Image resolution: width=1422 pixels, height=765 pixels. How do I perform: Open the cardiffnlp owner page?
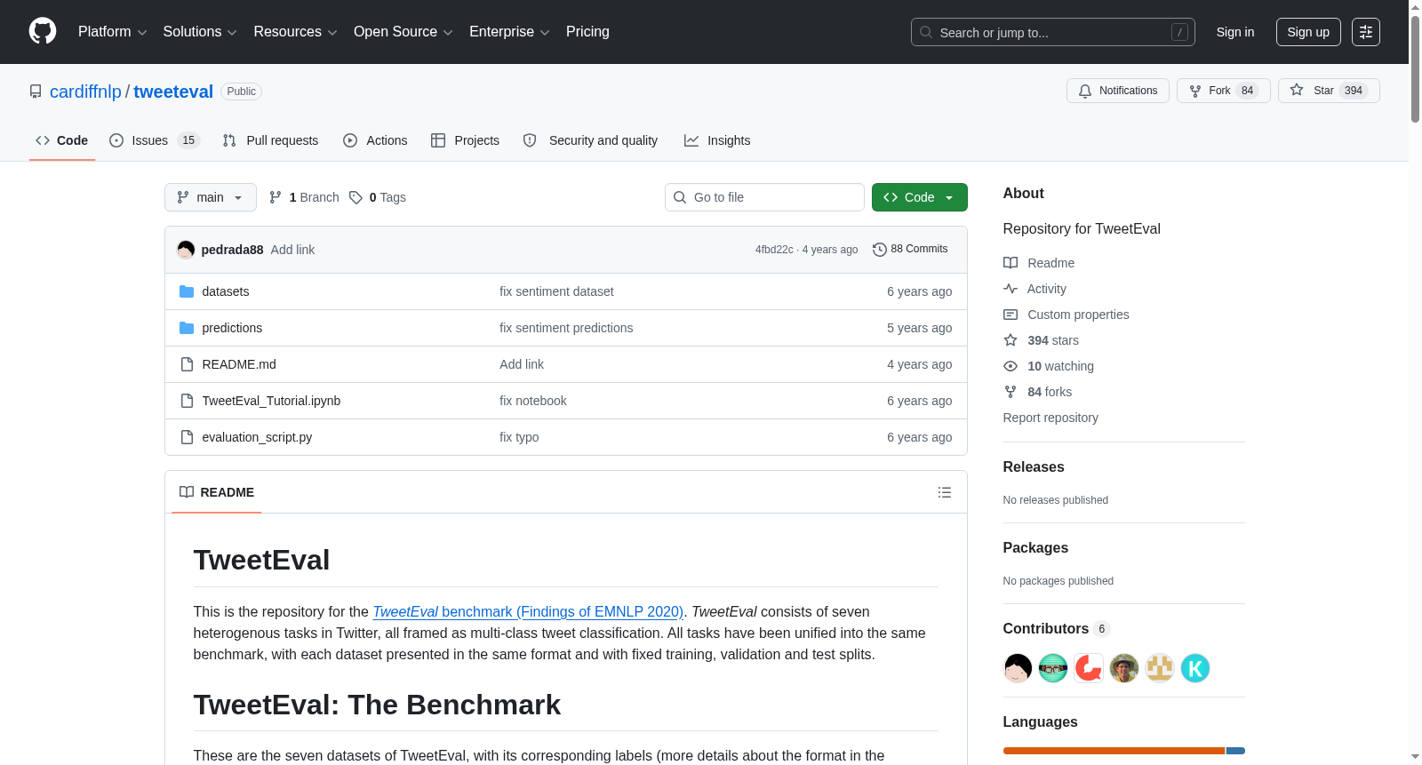tap(85, 92)
